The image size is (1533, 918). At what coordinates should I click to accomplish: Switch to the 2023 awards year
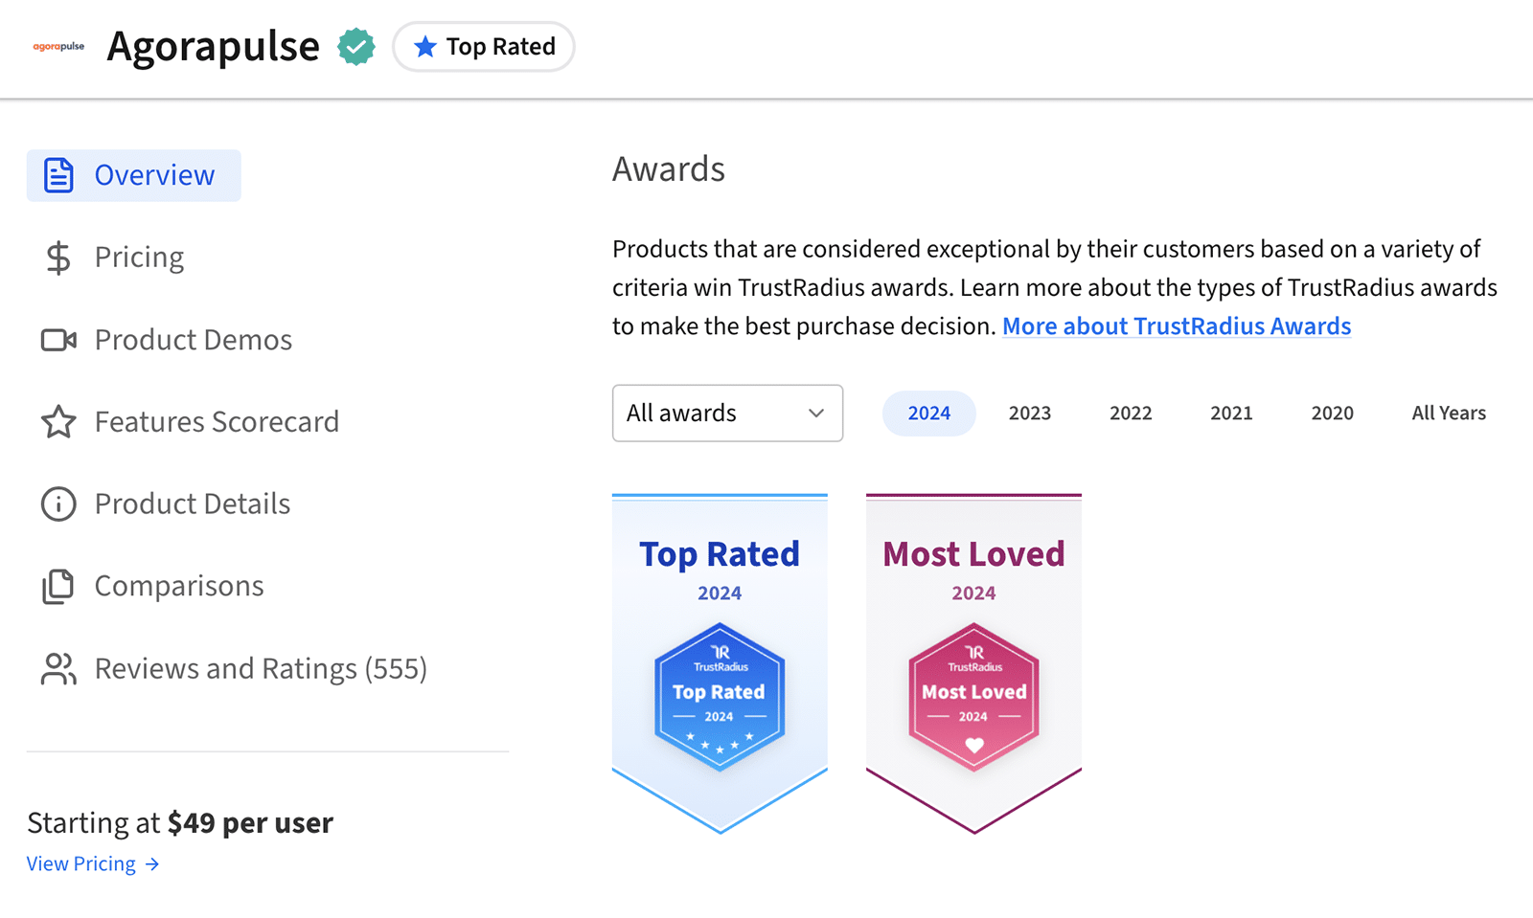1029,414
